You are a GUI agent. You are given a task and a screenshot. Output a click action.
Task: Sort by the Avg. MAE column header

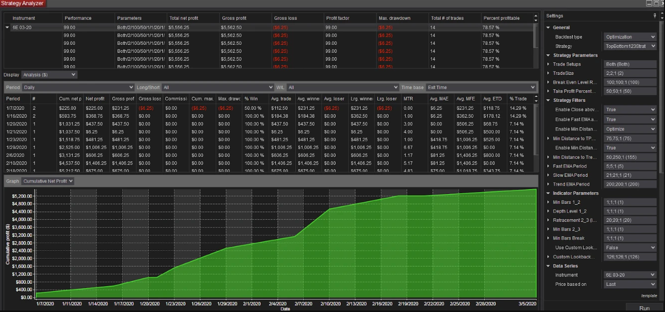coord(441,99)
